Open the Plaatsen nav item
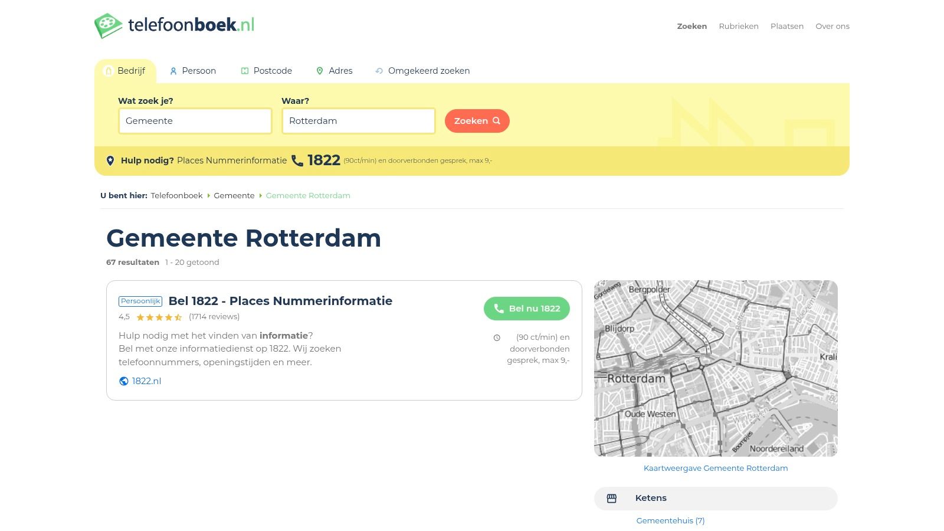Image resolution: width=944 pixels, height=531 pixels. (x=786, y=26)
